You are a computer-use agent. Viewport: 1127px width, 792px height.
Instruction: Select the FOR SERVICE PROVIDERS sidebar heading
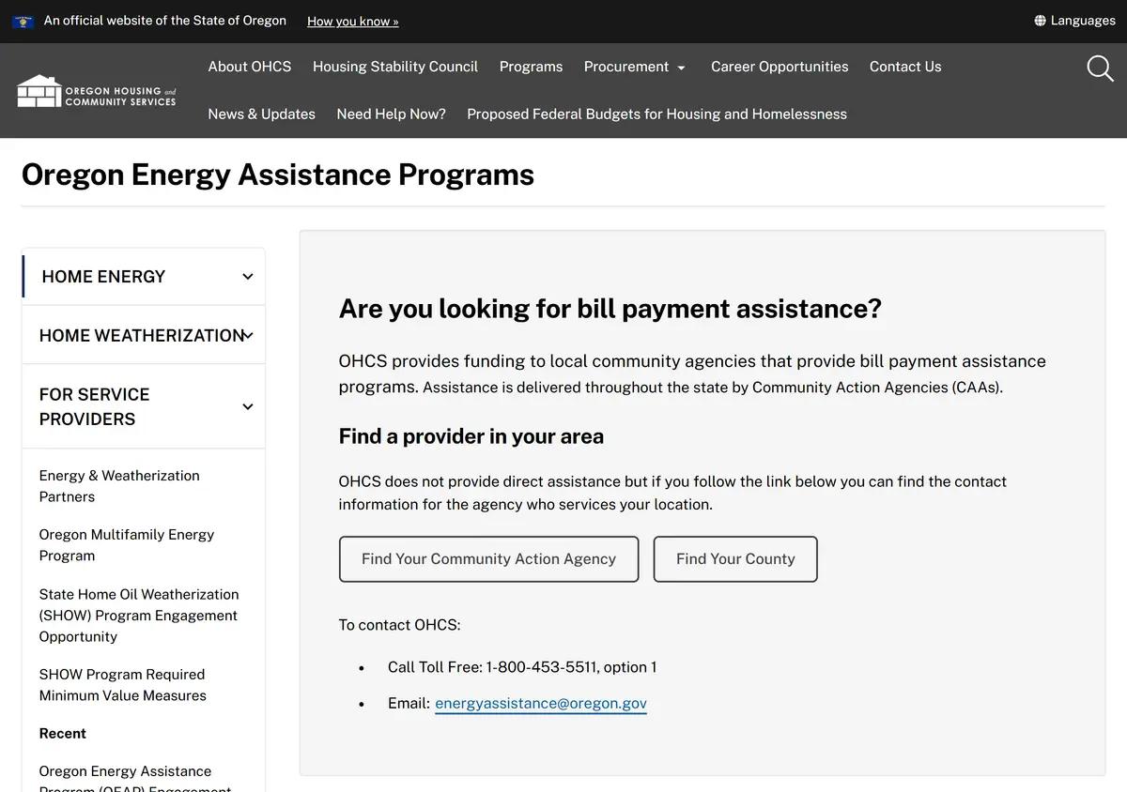pyautogui.click(x=94, y=406)
